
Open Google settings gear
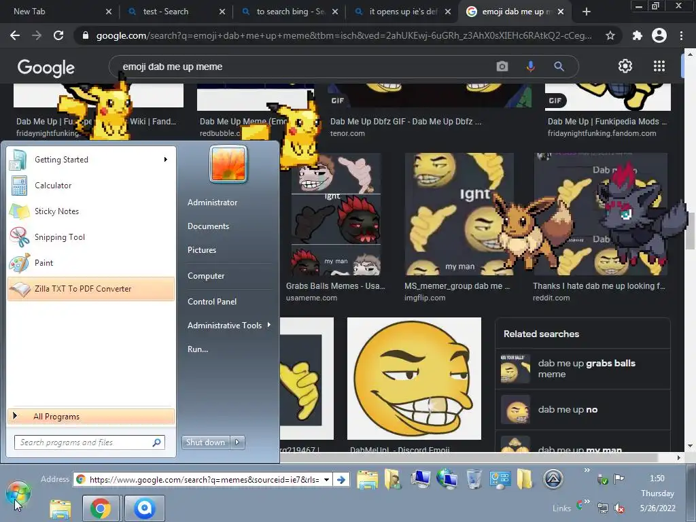coord(625,66)
